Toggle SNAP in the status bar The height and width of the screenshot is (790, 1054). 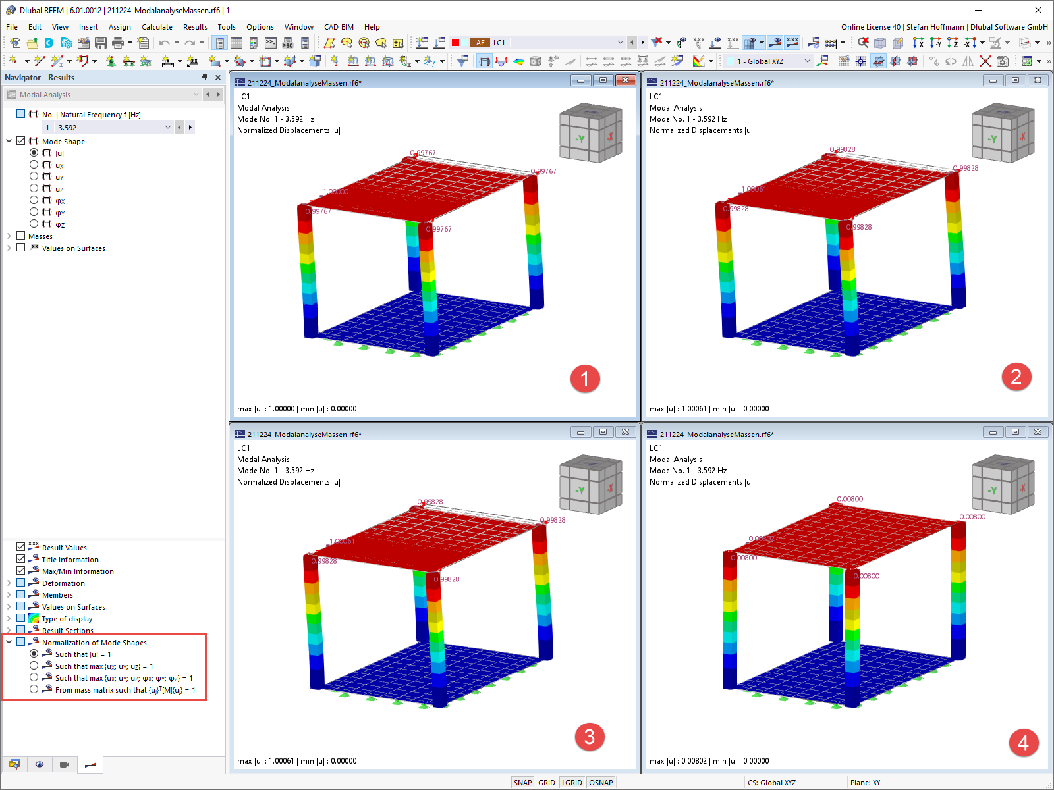tap(522, 783)
